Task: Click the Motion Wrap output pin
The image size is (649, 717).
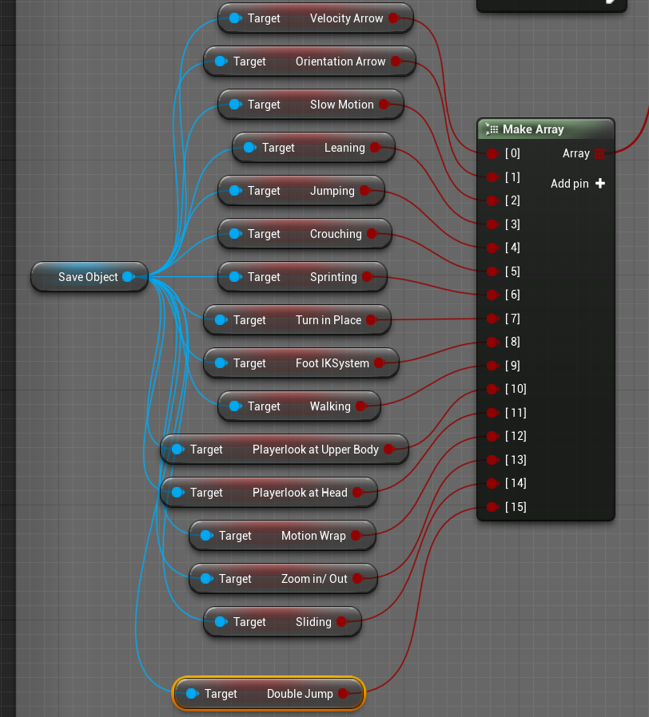Action: point(356,536)
